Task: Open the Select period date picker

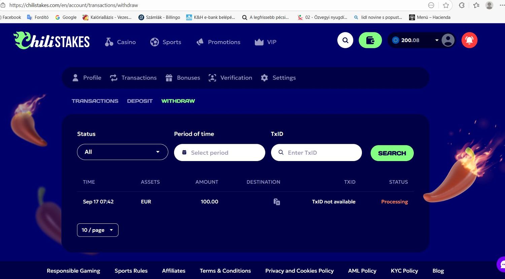Action: 220,153
